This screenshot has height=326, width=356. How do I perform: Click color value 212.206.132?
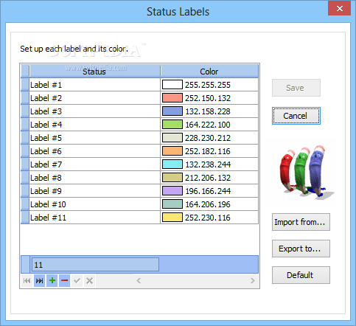[208, 178]
